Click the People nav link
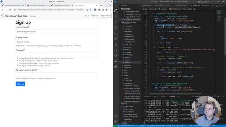Image resolution: width=226 pixels, height=127 pixels. [33, 16]
